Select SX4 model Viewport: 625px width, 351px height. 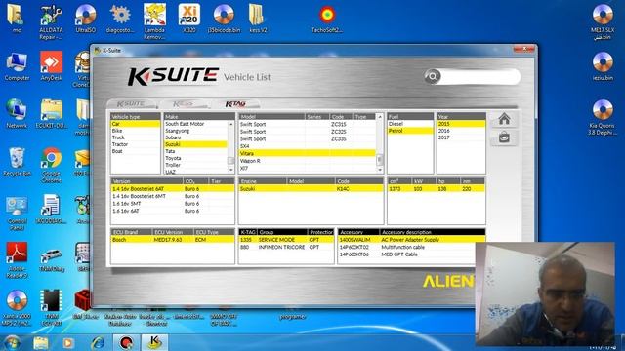pyautogui.click(x=307, y=146)
